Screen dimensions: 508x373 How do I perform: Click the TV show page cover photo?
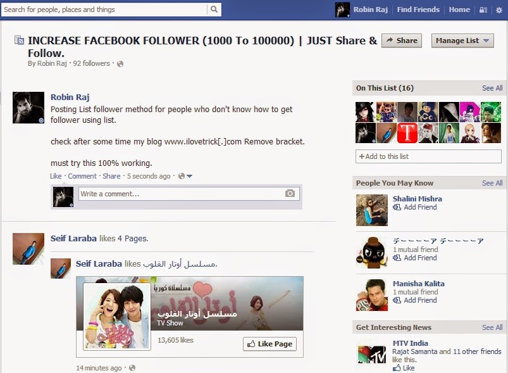click(190, 303)
